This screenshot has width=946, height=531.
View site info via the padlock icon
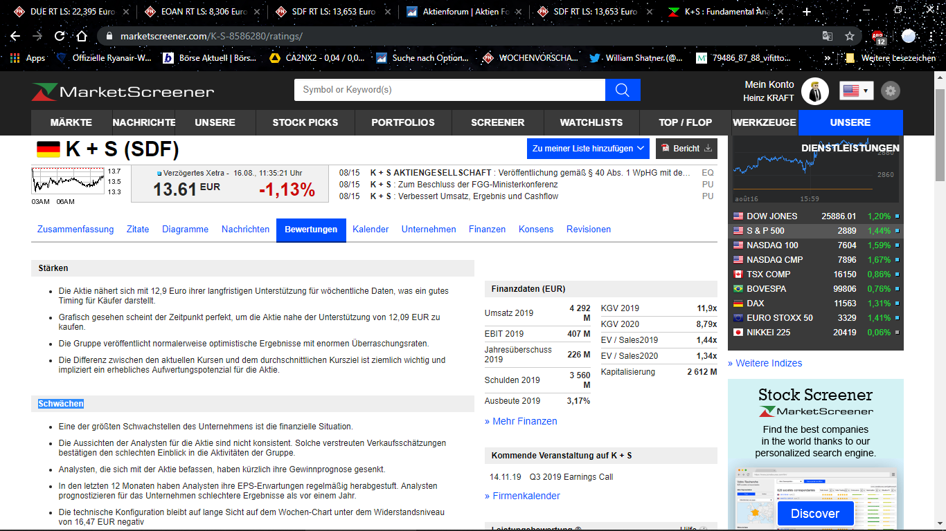pos(109,36)
